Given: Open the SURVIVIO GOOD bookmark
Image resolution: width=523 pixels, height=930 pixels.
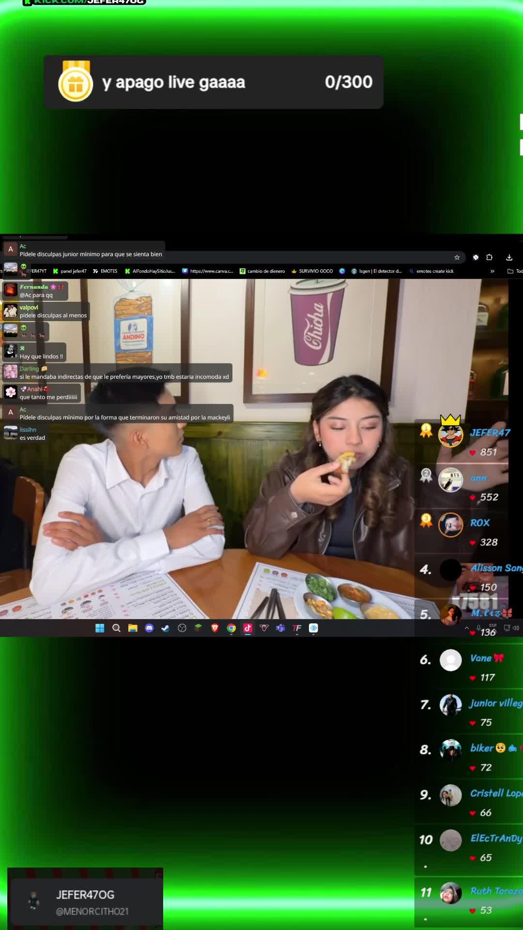Looking at the screenshot, I should 312,271.
